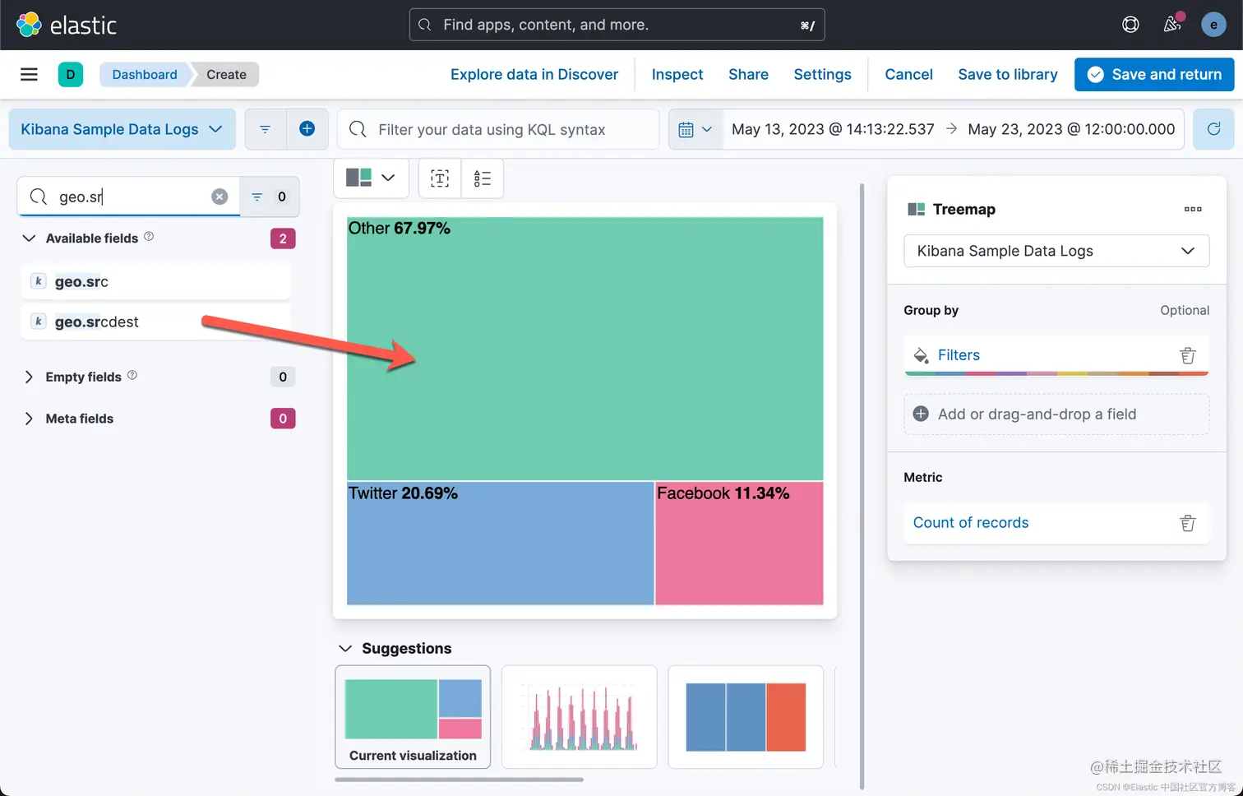Click the Create breadcrumb
Screen dimensions: 1243x796
226,75
